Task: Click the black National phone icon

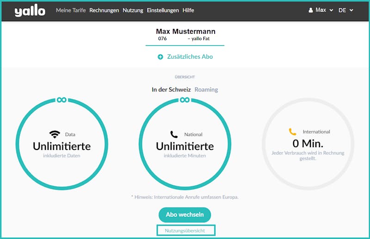Action: (x=174, y=134)
